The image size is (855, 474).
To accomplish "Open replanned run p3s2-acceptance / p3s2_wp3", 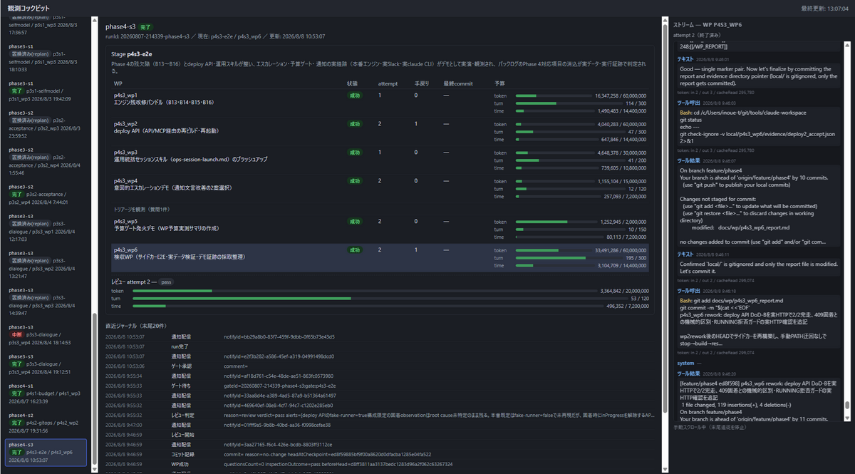I will coord(46,123).
